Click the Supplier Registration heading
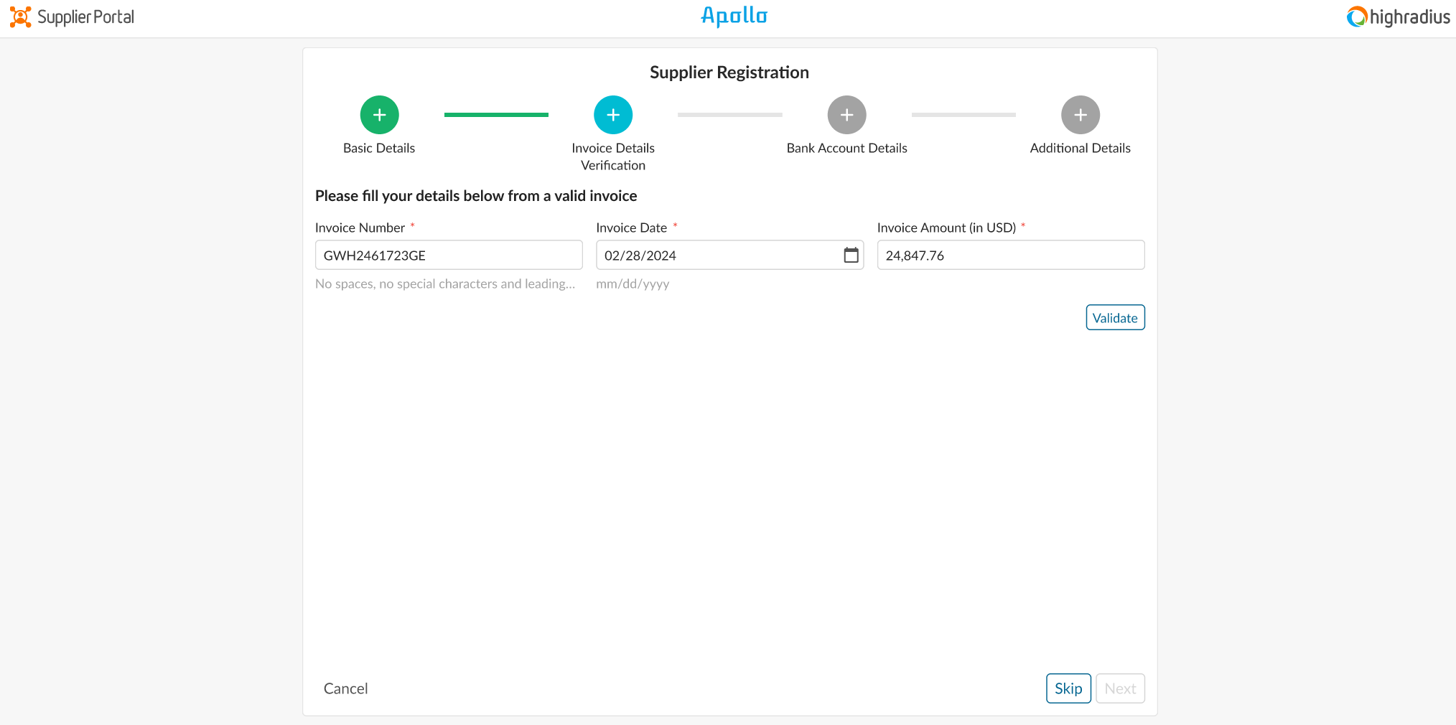This screenshot has width=1456, height=725. coord(729,72)
